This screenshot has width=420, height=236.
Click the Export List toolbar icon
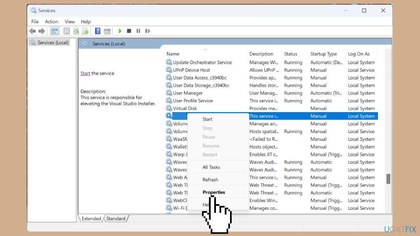[x=85, y=31]
